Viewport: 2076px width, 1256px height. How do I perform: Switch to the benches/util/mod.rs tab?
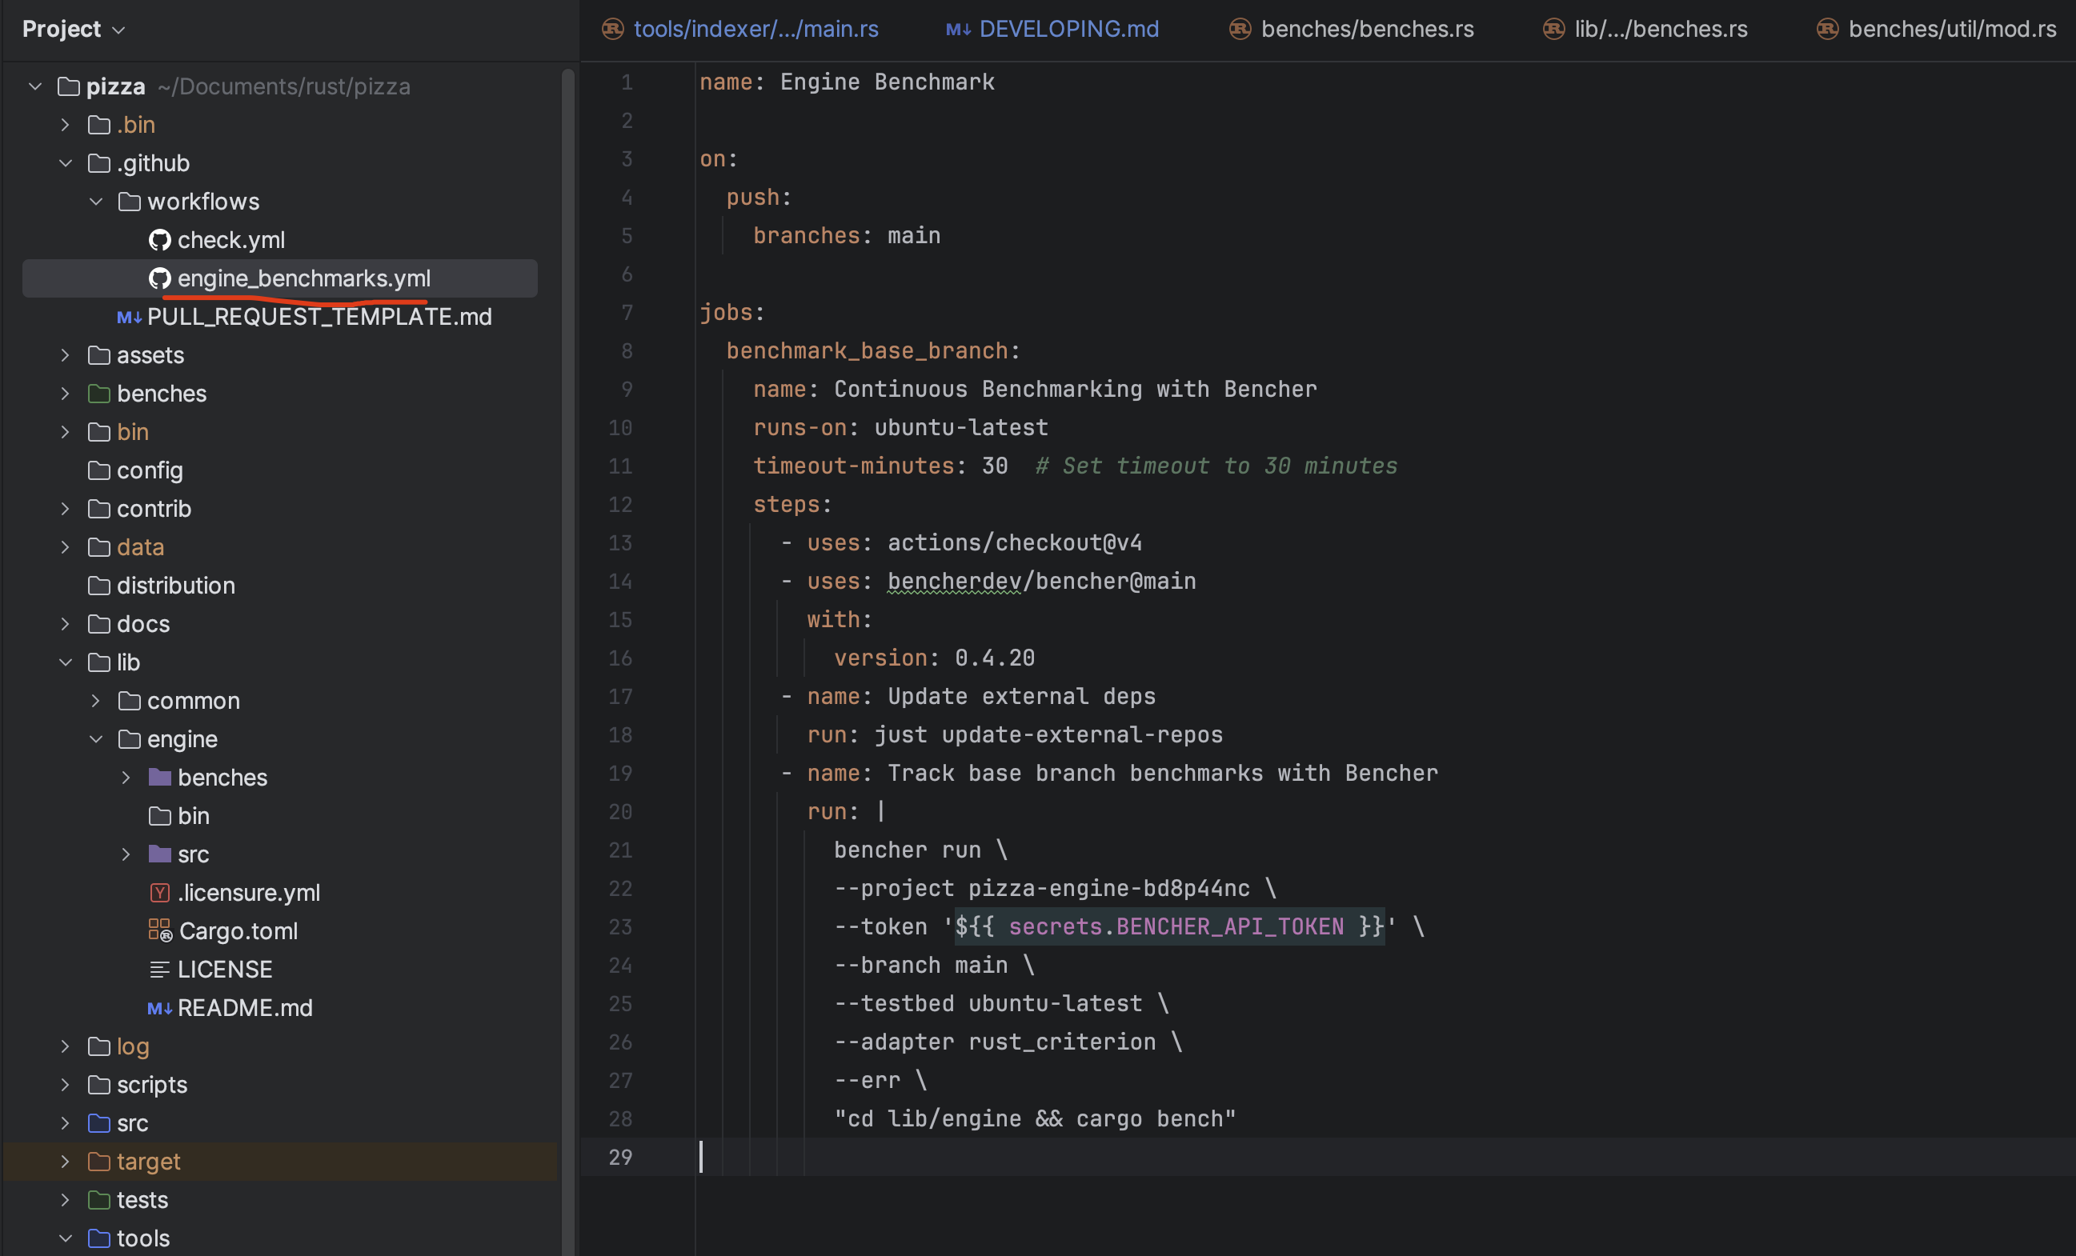point(1935,29)
